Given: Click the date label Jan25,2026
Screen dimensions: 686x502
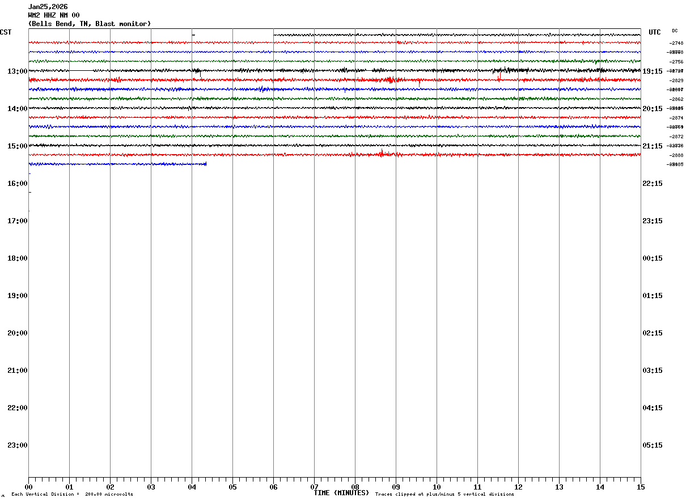Looking at the screenshot, I should pyautogui.click(x=48, y=7).
